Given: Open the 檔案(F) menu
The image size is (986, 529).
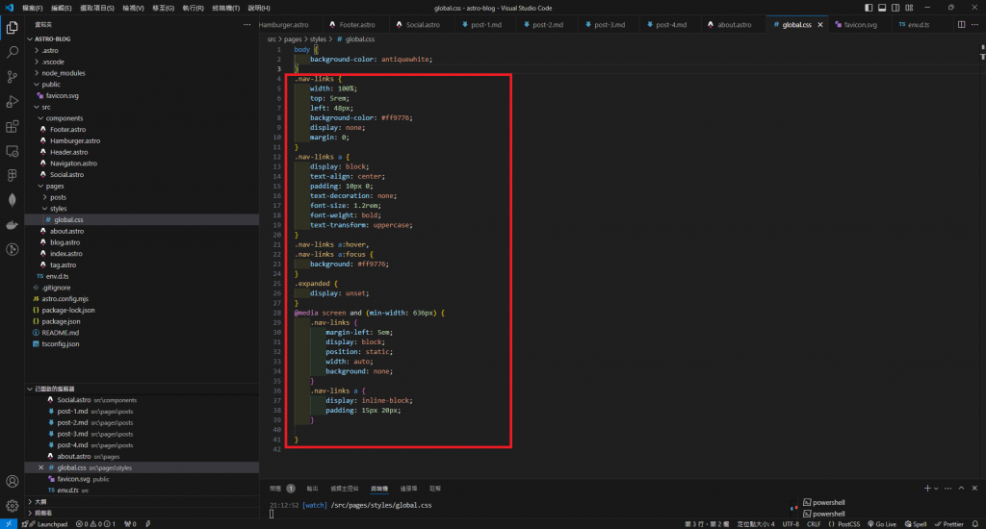Looking at the screenshot, I should click(x=32, y=8).
